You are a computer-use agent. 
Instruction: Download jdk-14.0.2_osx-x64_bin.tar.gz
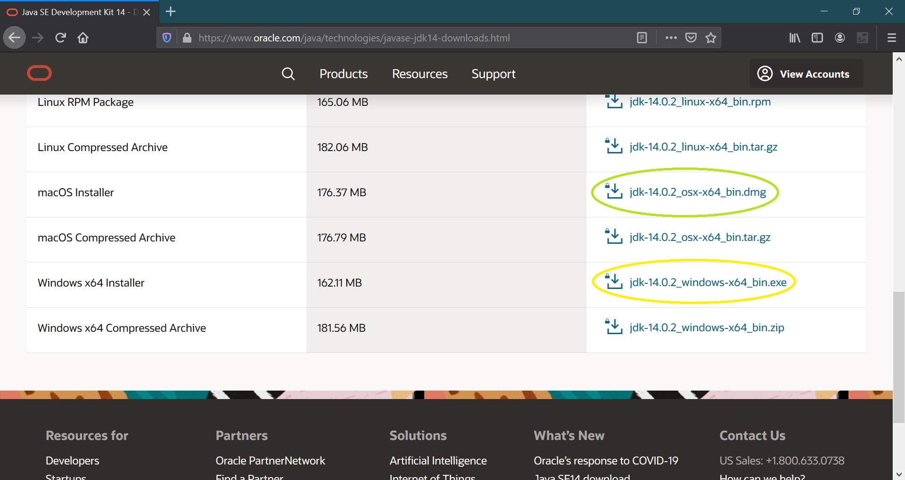point(700,237)
